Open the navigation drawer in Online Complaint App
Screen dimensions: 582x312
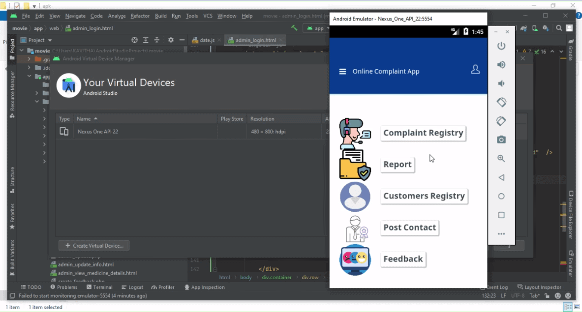[x=342, y=71]
